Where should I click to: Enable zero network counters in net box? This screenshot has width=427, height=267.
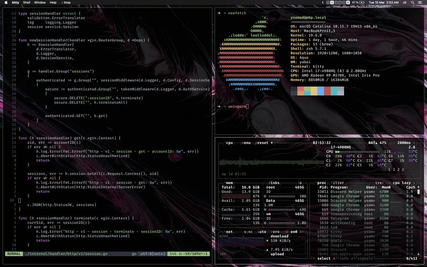click(276, 232)
